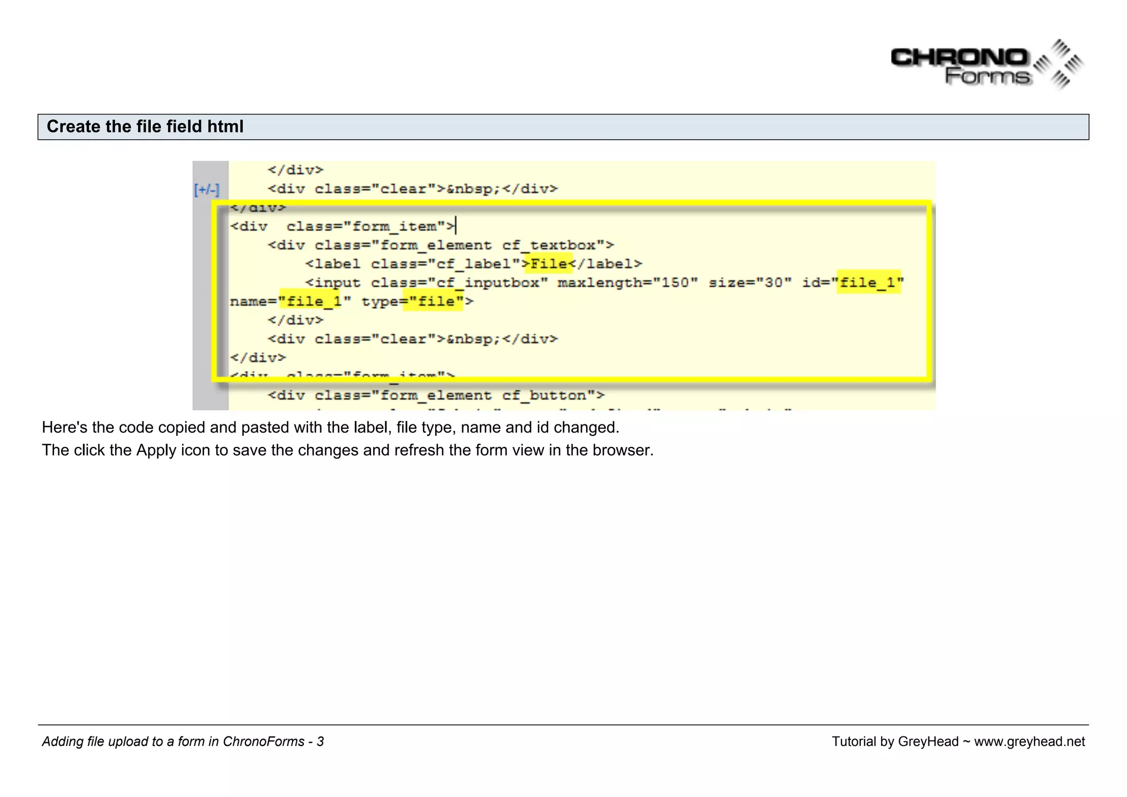Click the <div class="form_item"> line with cursor
1127x797 pixels.
(343, 226)
